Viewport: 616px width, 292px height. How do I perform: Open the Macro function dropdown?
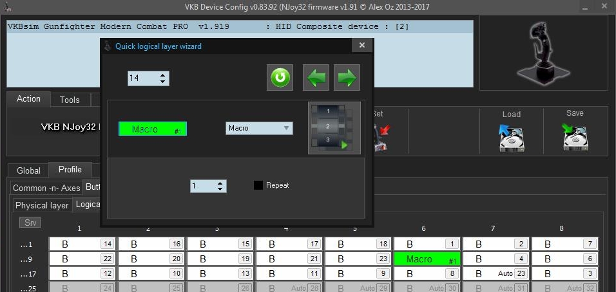click(x=259, y=128)
